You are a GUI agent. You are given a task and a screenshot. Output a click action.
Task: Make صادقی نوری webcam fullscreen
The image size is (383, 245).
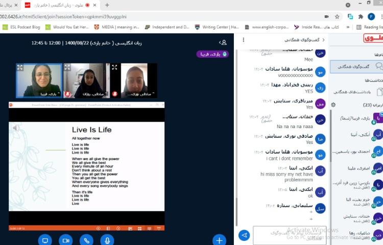pyautogui.click(x=114, y=67)
